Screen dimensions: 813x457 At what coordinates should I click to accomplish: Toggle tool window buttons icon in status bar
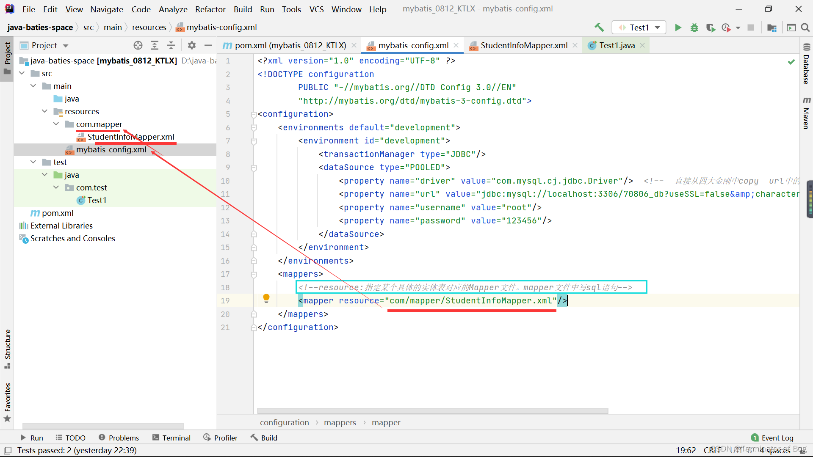click(x=8, y=450)
